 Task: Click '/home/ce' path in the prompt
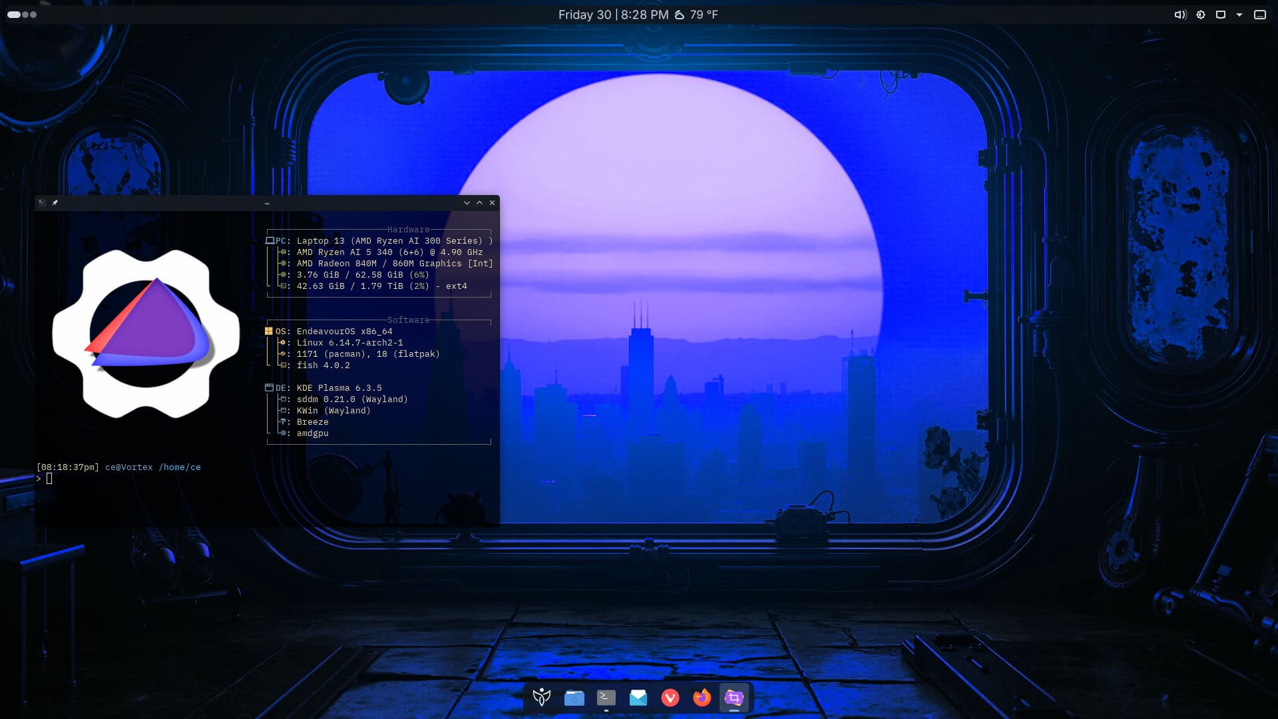coord(180,467)
